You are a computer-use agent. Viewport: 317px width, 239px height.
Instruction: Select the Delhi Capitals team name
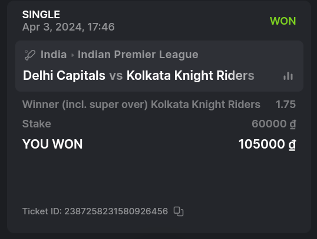[64, 75]
